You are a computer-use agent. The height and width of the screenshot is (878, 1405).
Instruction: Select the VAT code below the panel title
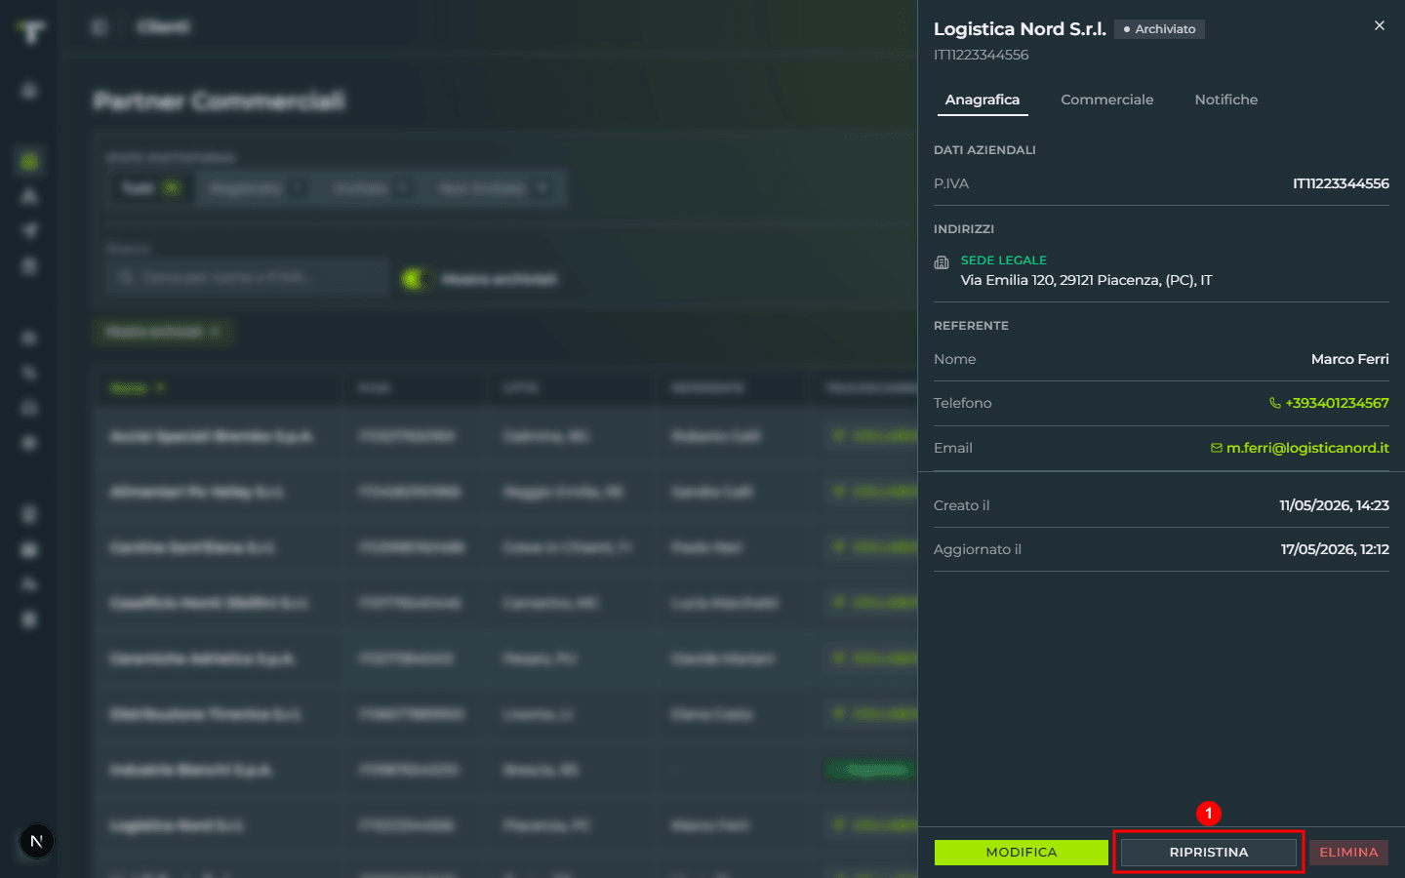(x=981, y=55)
